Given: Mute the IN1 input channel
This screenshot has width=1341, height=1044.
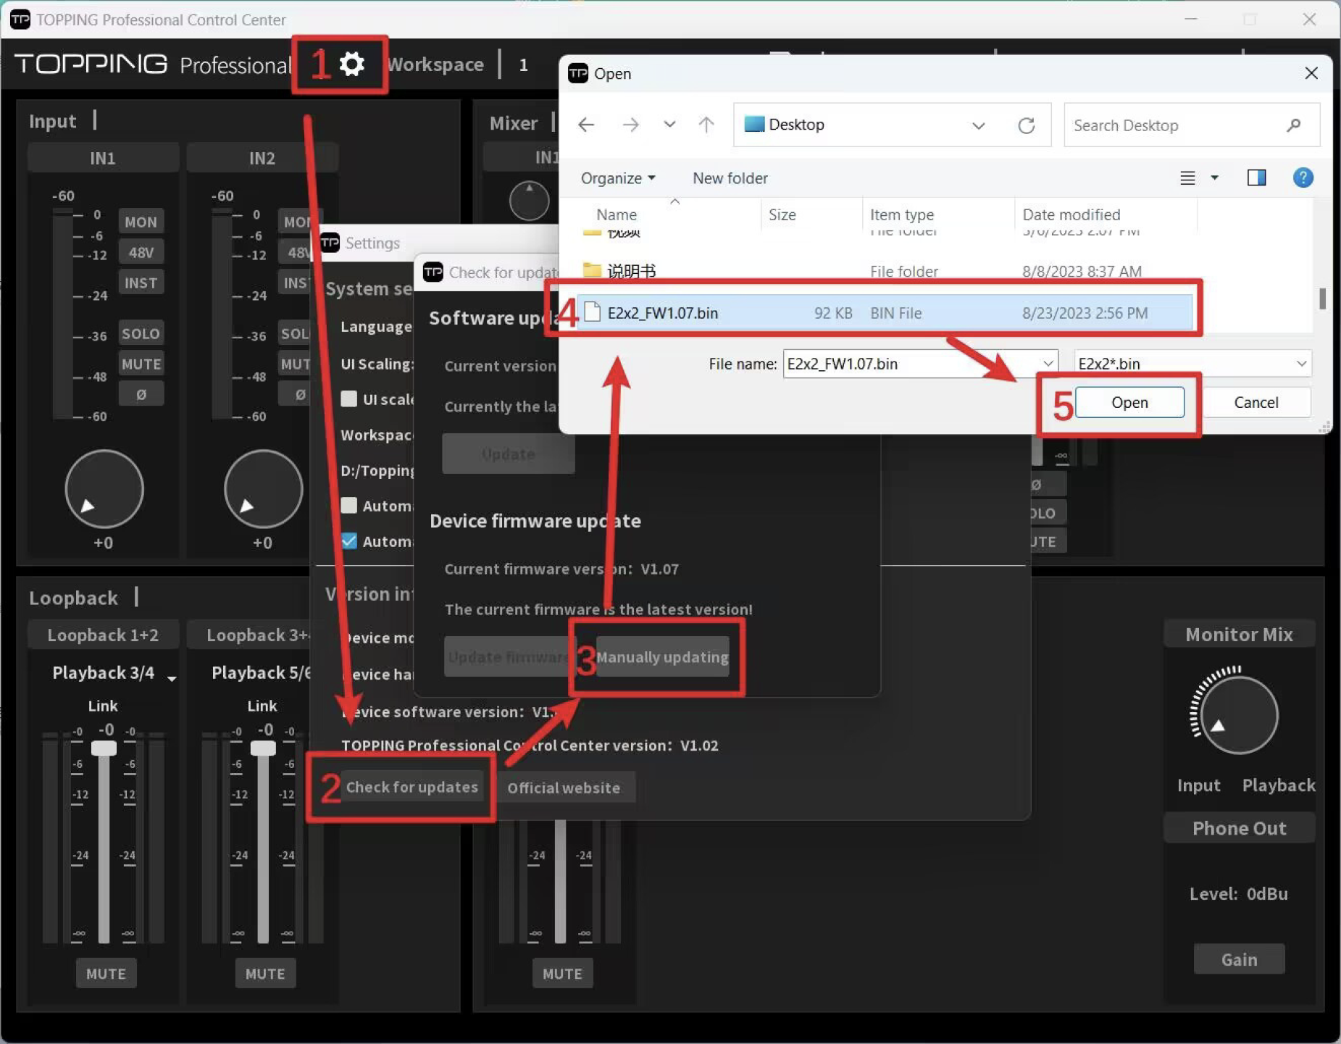Looking at the screenshot, I should (141, 364).
